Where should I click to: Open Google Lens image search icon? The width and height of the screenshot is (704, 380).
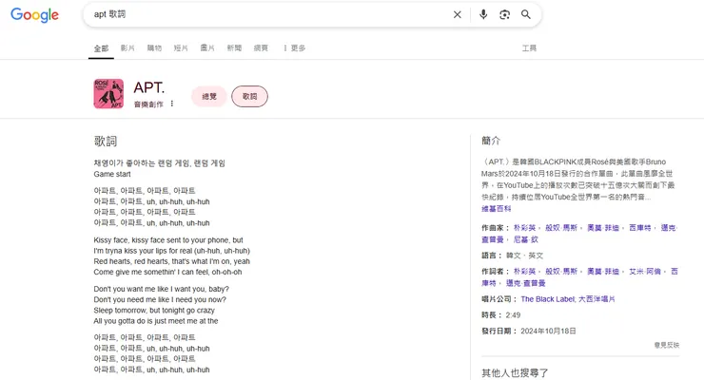coord(504,15)
